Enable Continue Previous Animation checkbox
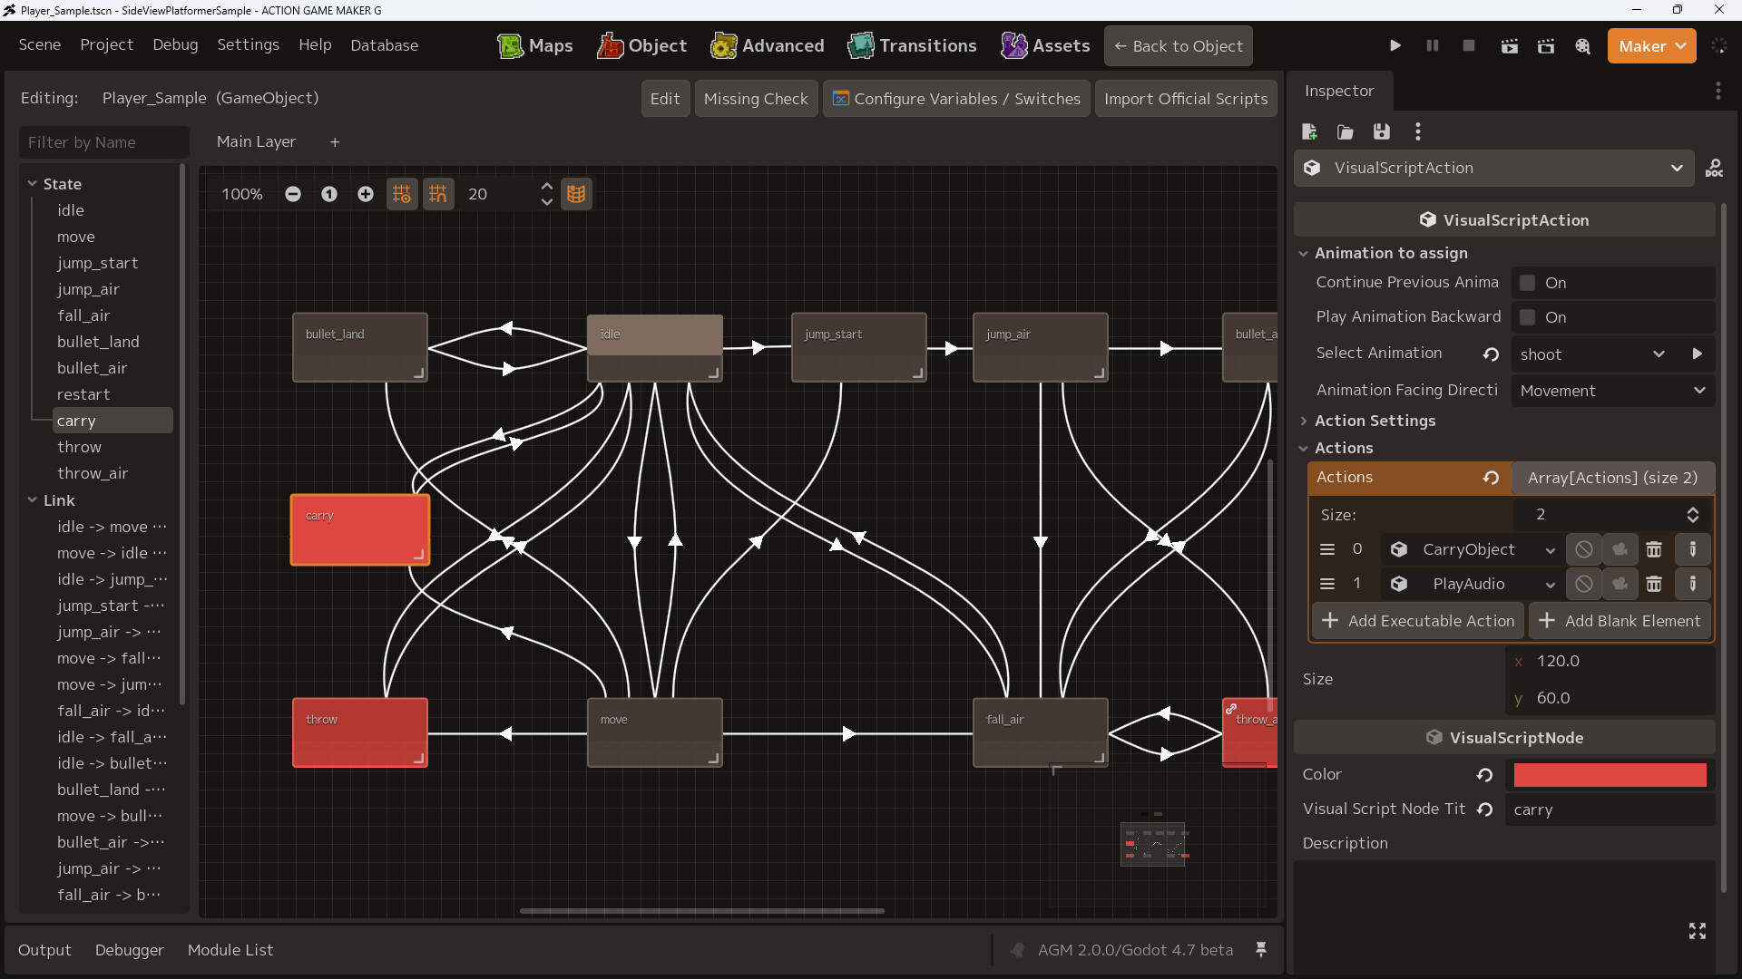1742x979 pixels. (1528, 283)
